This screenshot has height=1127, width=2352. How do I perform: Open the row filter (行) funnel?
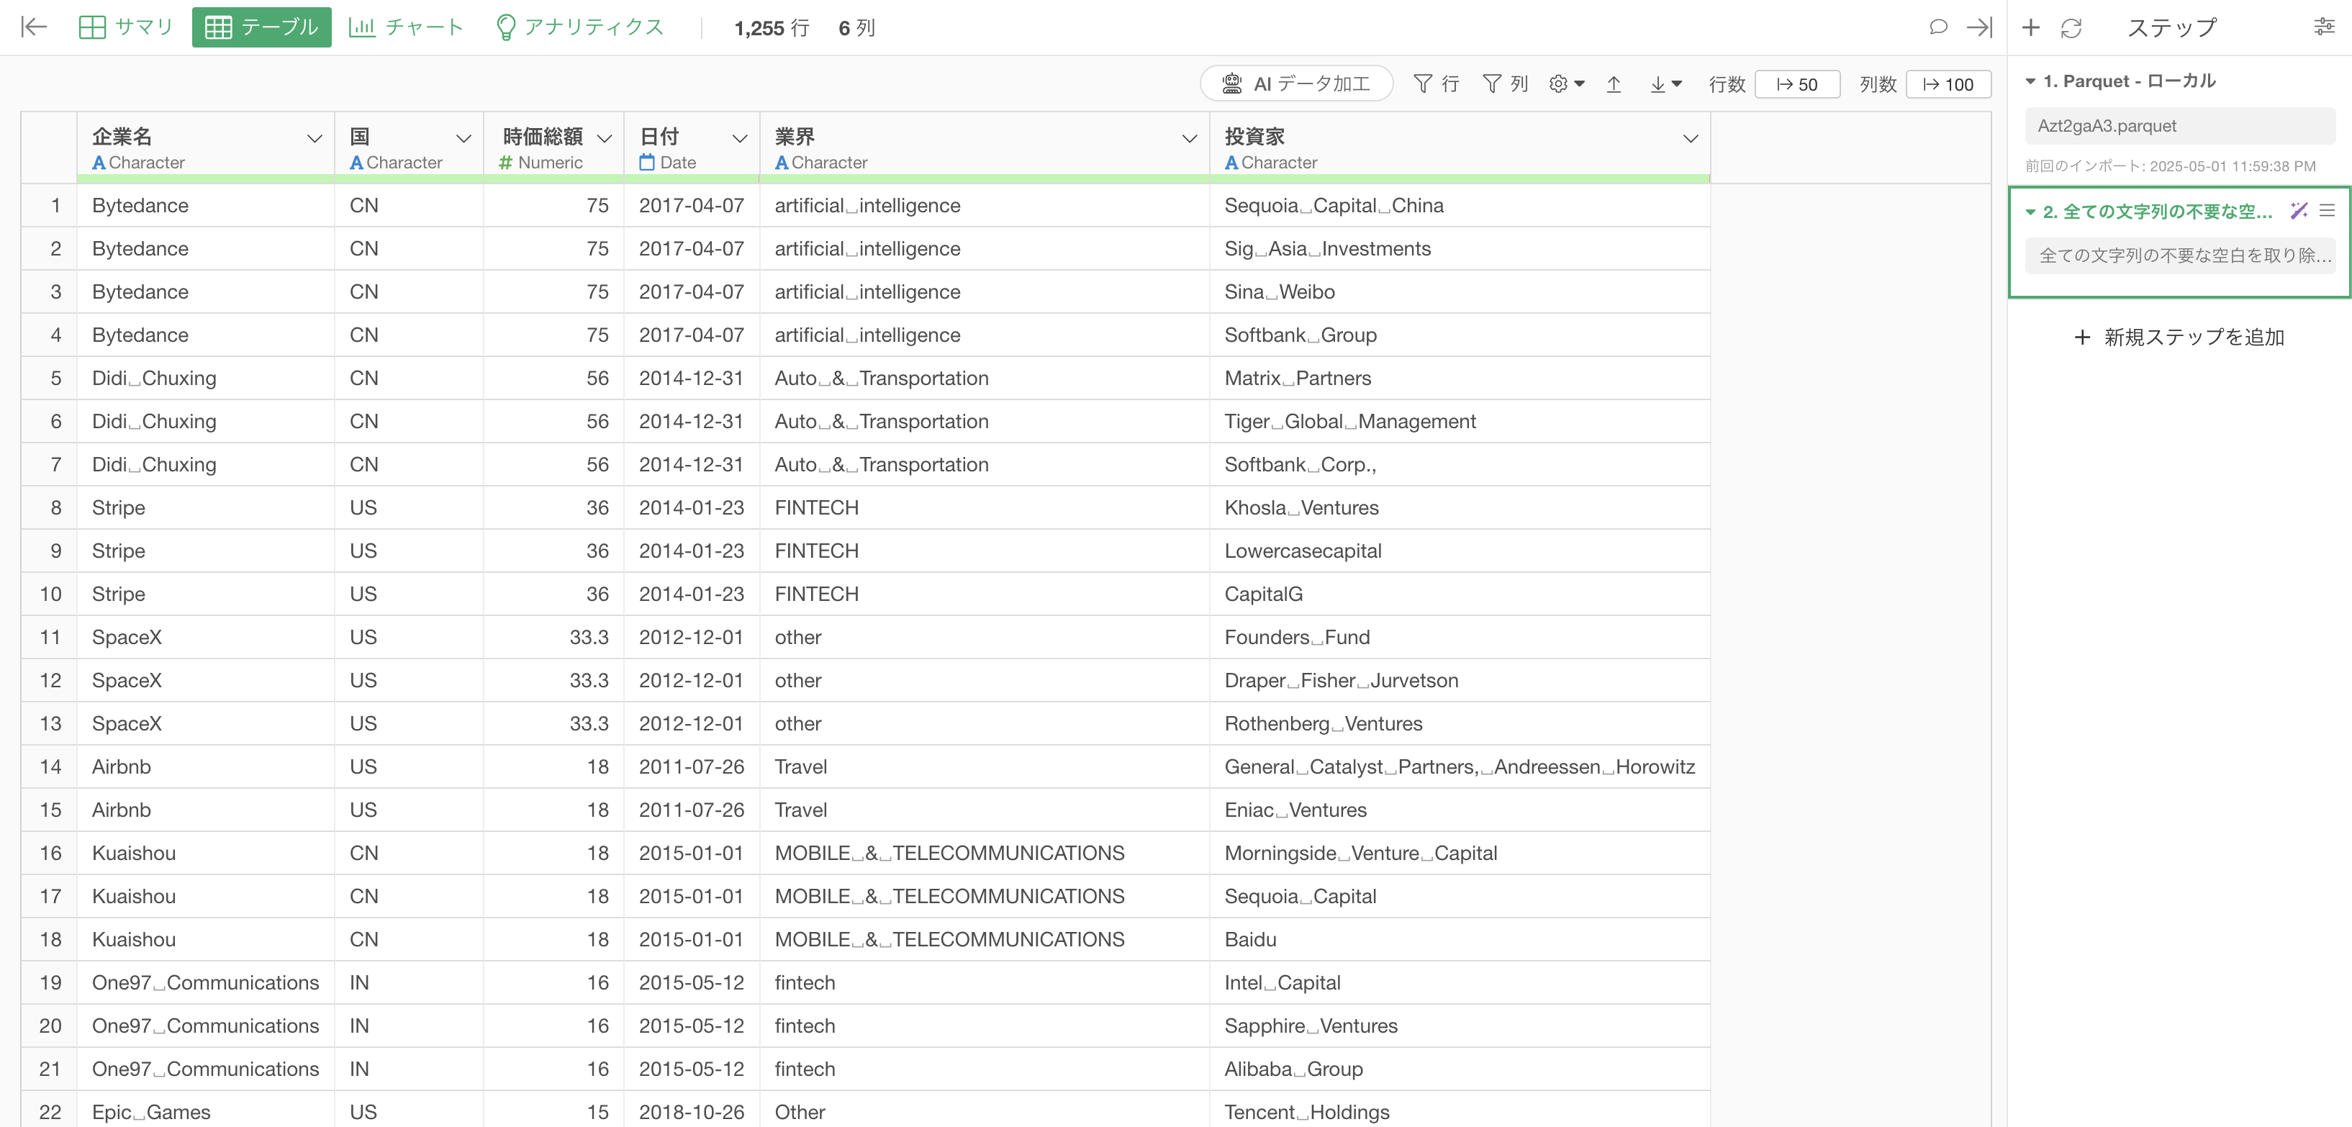(x=1435, y=84)
